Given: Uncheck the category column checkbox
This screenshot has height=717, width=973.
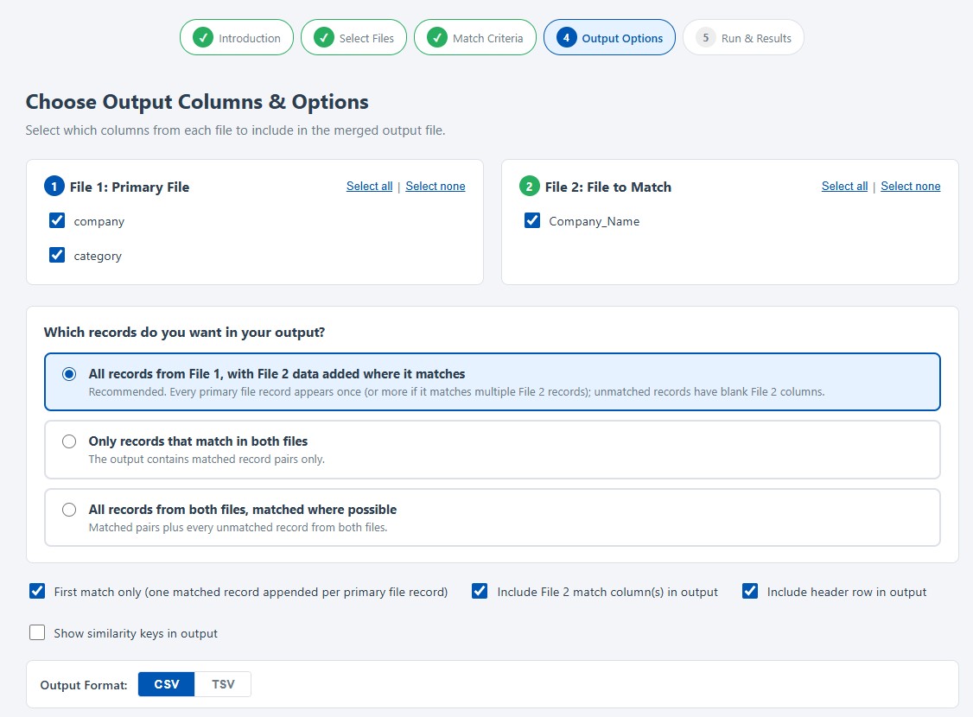Looking at the screenshot, I should pyautogui.click(x=57, y=255).
